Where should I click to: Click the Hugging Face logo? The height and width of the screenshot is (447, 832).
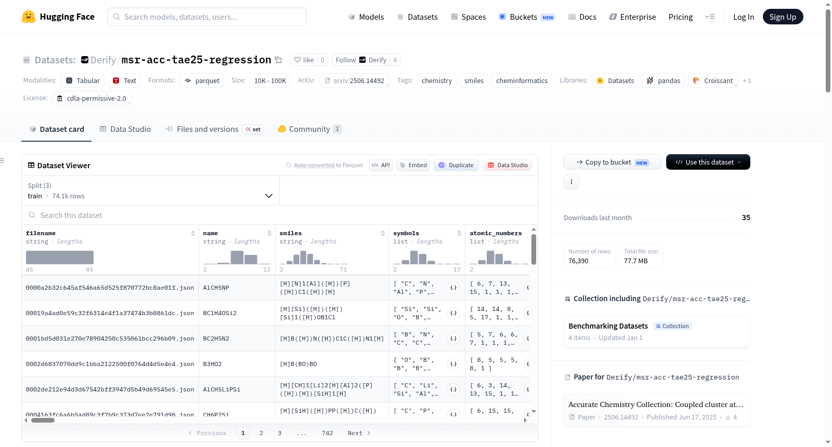(58, 17)
